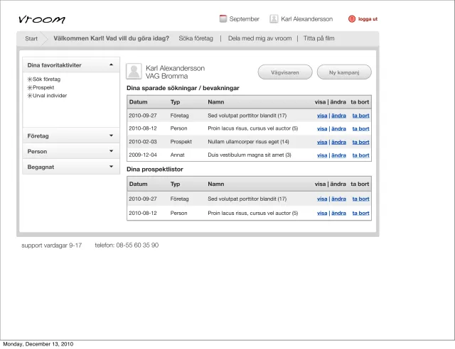The height and width of the screenshot is (349, 455).
Task: Click visa for Nullam ullamcorper row
Action: pyautogui.click(x=322, y=142)
